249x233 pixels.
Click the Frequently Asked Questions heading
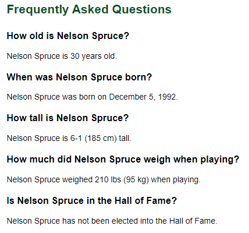point(89,9)
